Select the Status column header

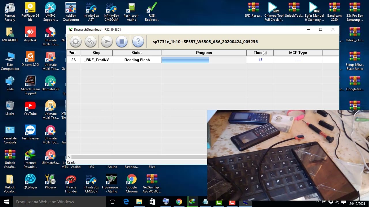coord(137,53)
